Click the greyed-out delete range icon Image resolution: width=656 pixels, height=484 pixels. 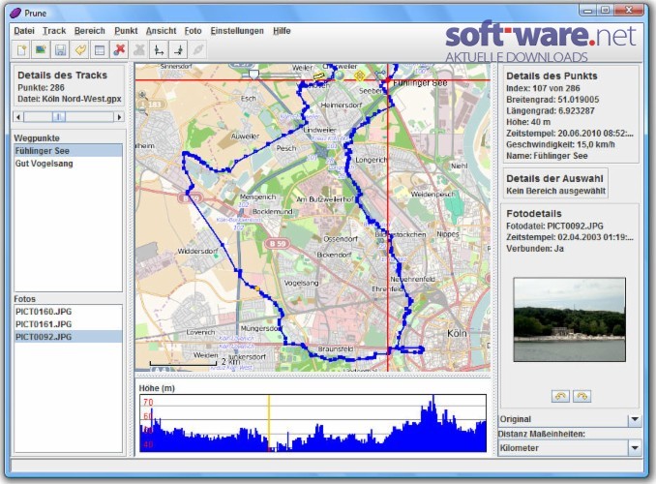139,49
